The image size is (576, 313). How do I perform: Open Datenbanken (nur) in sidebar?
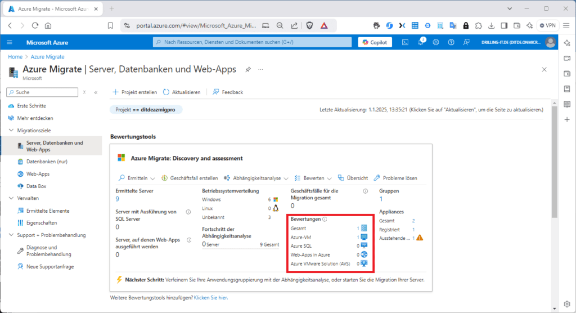click(47, 162)
